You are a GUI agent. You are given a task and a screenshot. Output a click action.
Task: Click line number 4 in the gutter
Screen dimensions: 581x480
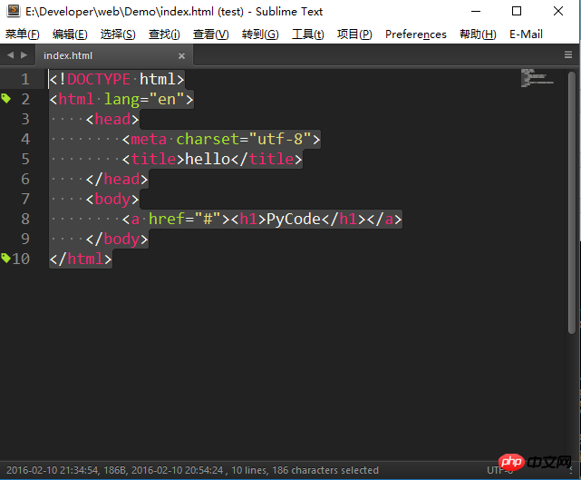coord(25,139)
